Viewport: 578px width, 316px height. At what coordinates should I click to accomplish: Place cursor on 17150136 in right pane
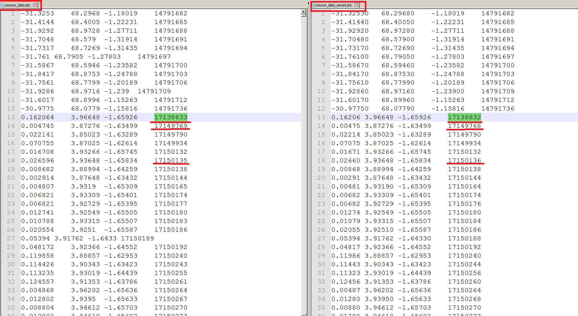pos(464,161)
